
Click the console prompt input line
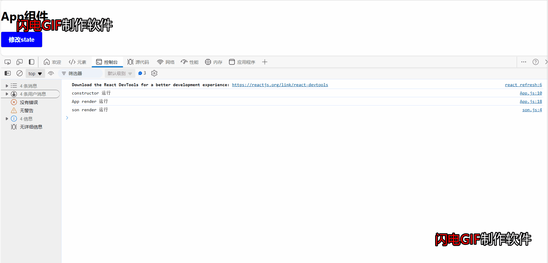[x=305, y=118]
